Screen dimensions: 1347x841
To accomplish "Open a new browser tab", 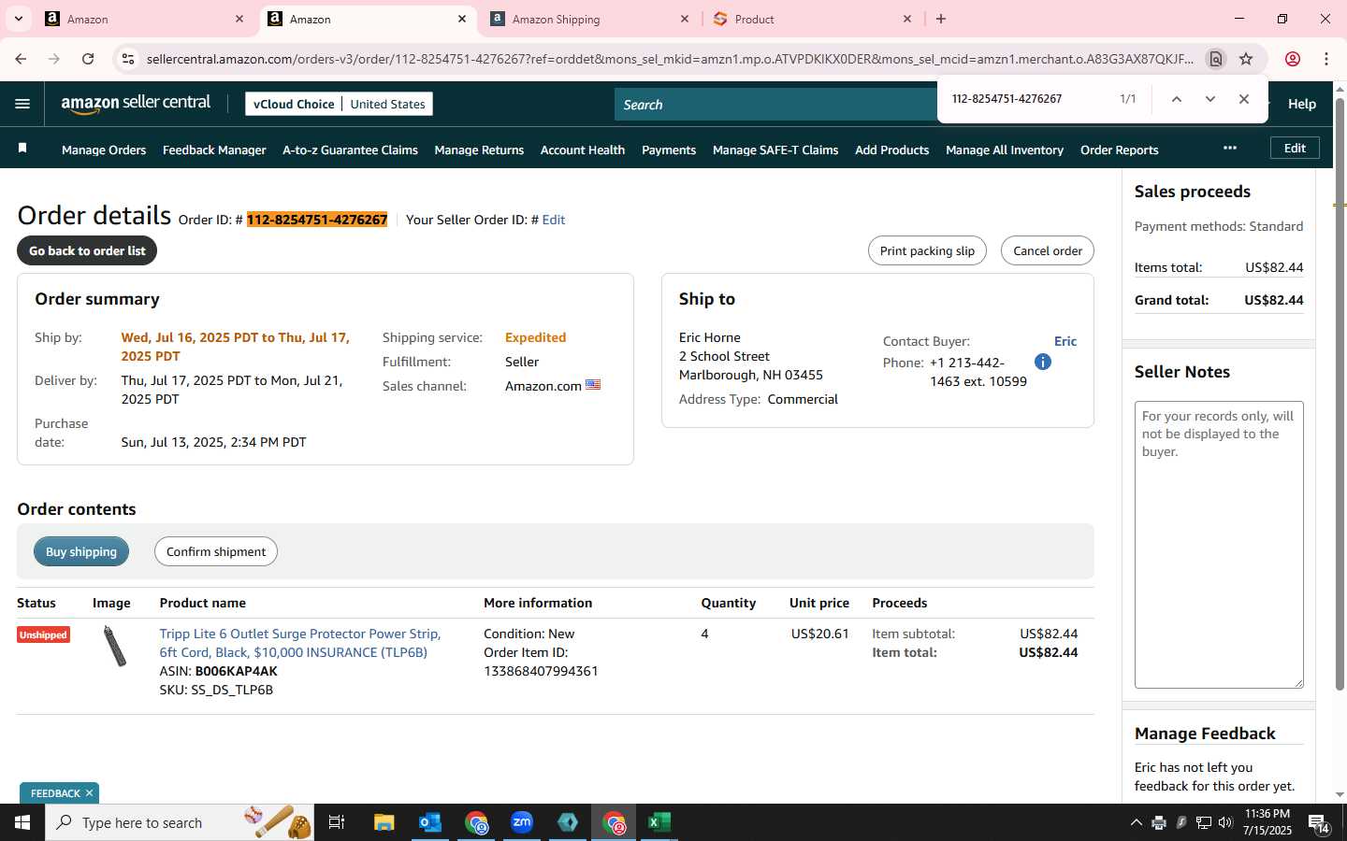I will coord(941,19).
